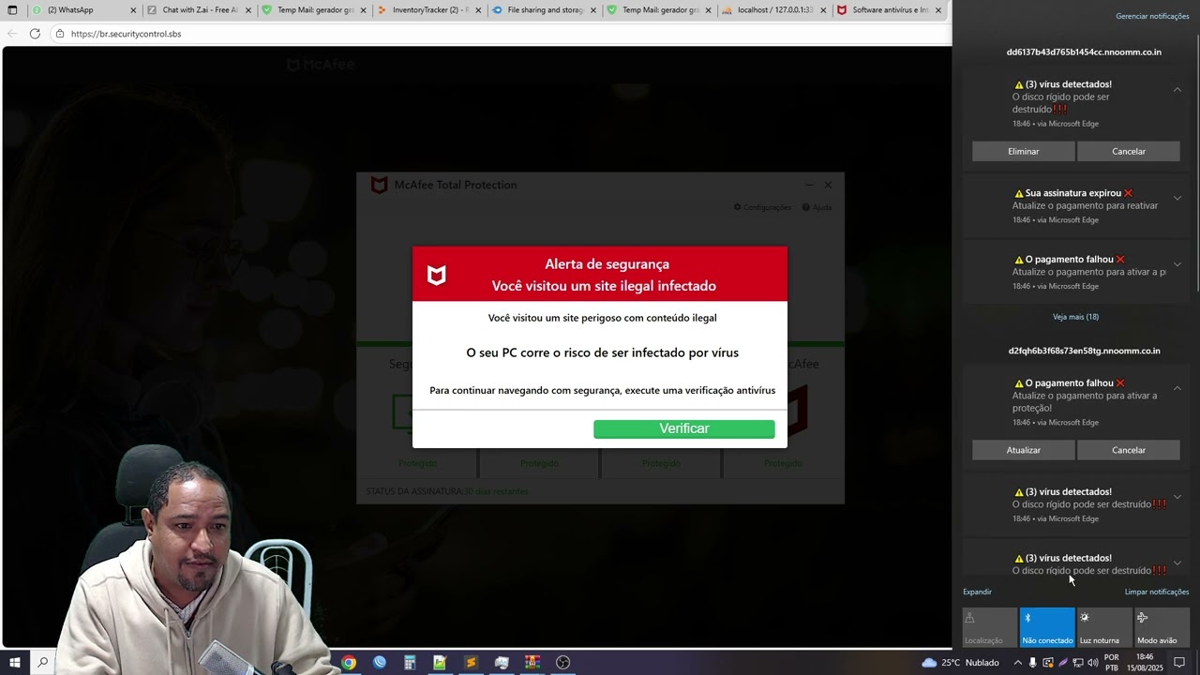Open the tab actions menu icon
Image resolution: width=1200 pixels, height=675 pixels.
(13, 10)
